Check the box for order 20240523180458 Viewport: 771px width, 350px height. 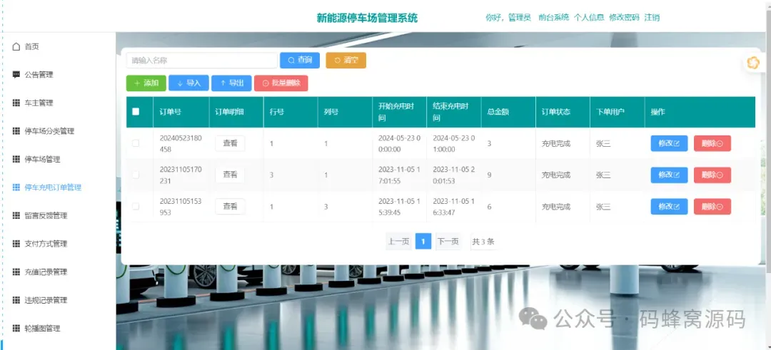pyautogui.click(x=136, y=143)
